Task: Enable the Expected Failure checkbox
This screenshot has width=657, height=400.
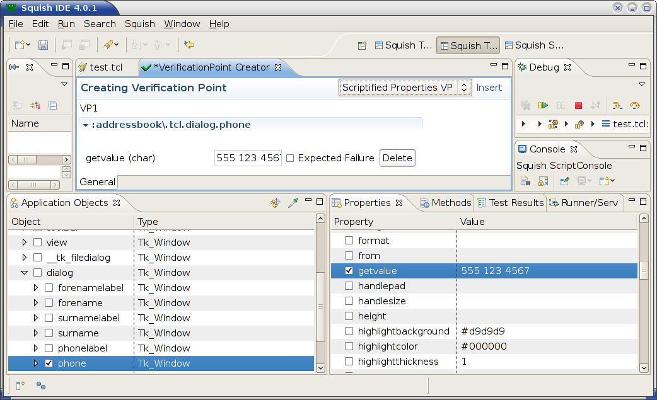Action: tap(290, 158)
